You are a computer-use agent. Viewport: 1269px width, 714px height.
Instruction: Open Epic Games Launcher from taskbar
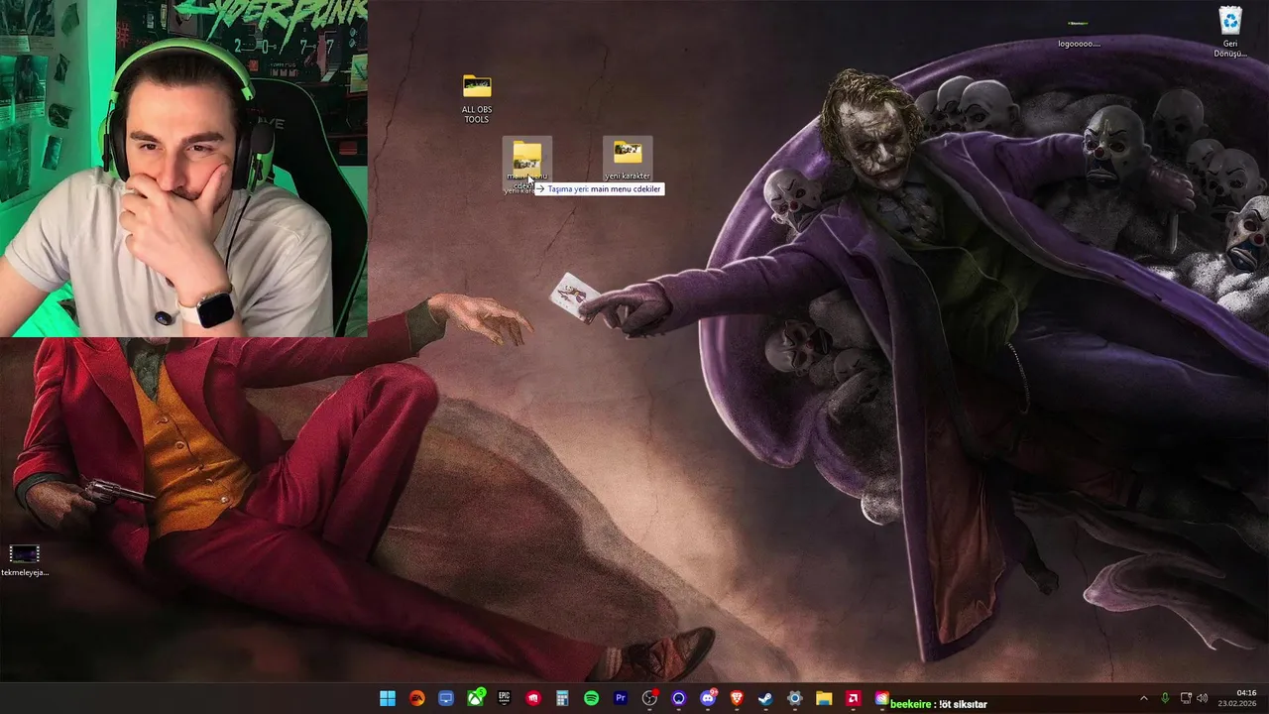point(504,698)
